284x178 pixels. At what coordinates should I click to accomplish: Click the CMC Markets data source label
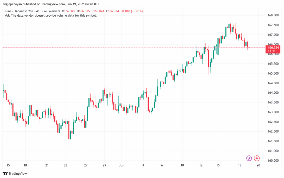coord(53,11)
